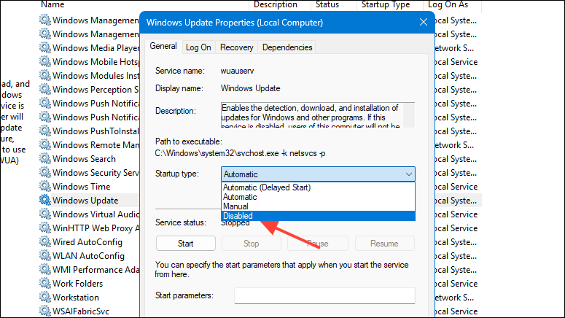Choose Manual startup option
This screenshot has height=318, width=565.
click(318, 206)
